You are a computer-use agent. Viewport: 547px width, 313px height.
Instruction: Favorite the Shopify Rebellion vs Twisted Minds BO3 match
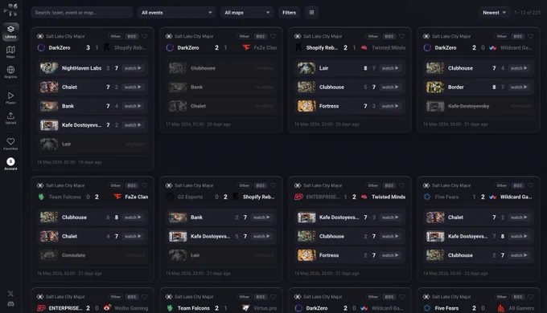[402, 36]
